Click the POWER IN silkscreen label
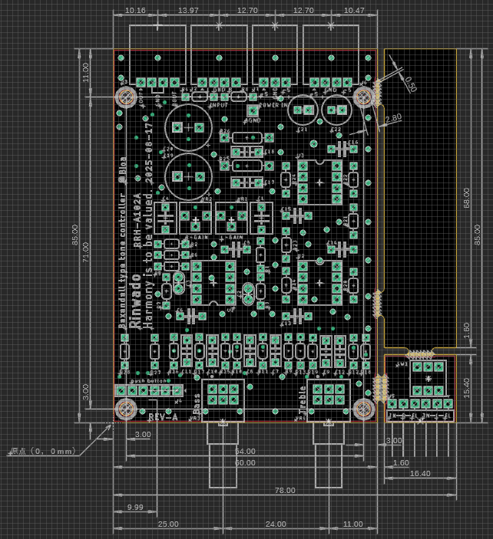Image resolution: width=493 pixels, height=539 pixels. coord(273,104)
